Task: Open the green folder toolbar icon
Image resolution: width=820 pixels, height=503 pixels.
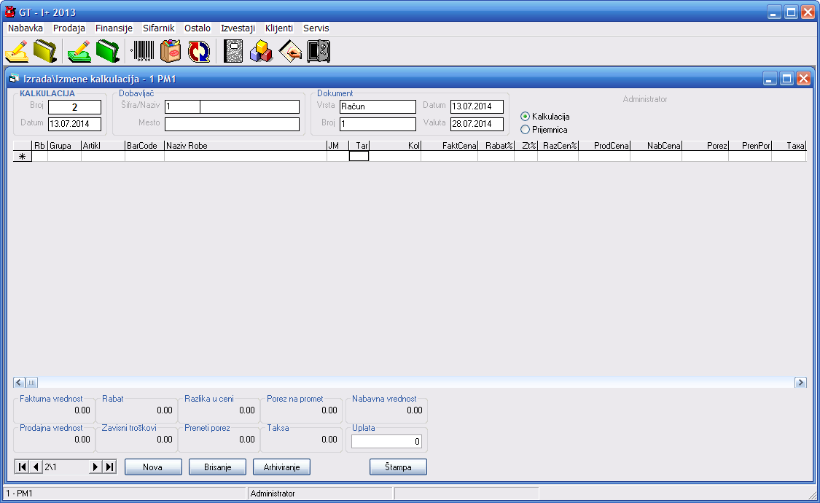Action: [x=108, y=51]
